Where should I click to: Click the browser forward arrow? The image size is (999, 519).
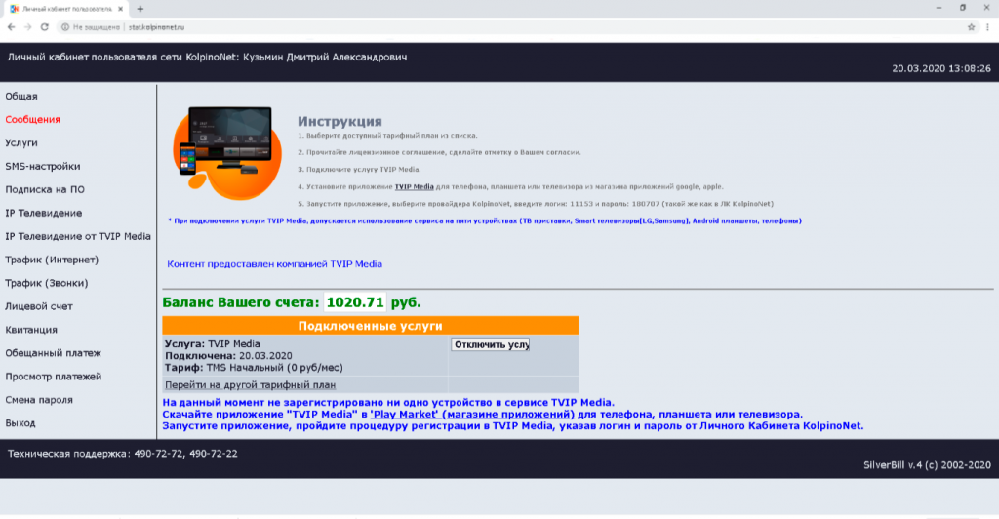[x=26, y=27]
